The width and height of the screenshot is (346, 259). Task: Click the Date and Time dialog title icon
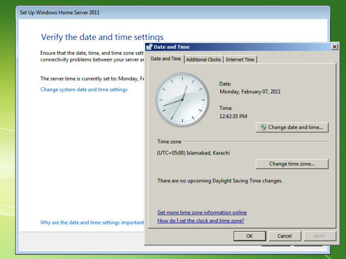149,47
